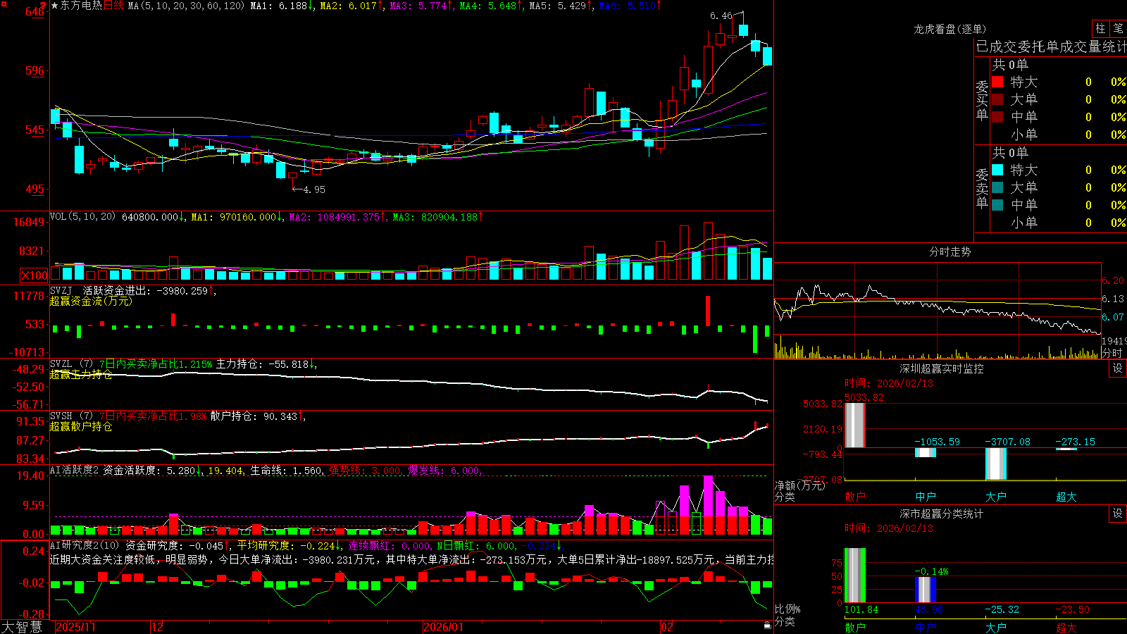Click the 资金研究度 -0.045 reading
Image resolution: width=1127 pixels, height=634 pixels.
178,545
